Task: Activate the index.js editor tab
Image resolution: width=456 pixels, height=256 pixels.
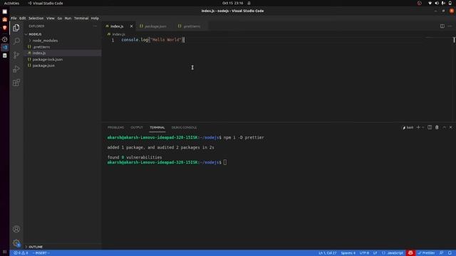Action: [117, 26]
